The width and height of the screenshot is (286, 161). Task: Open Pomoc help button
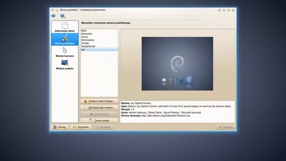(x=60, y=127)
